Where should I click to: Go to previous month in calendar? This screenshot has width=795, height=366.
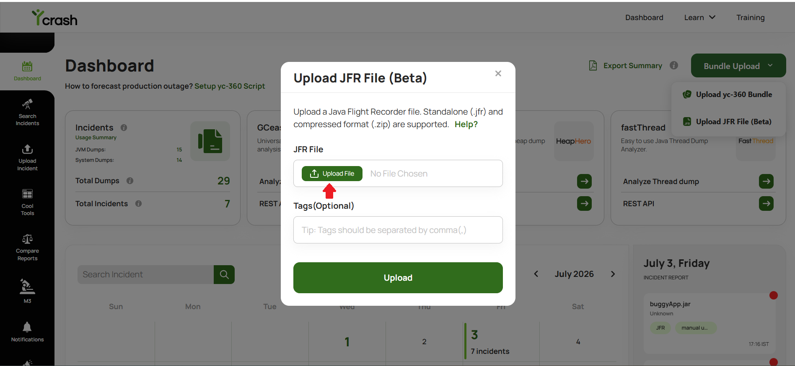point(536,274)
